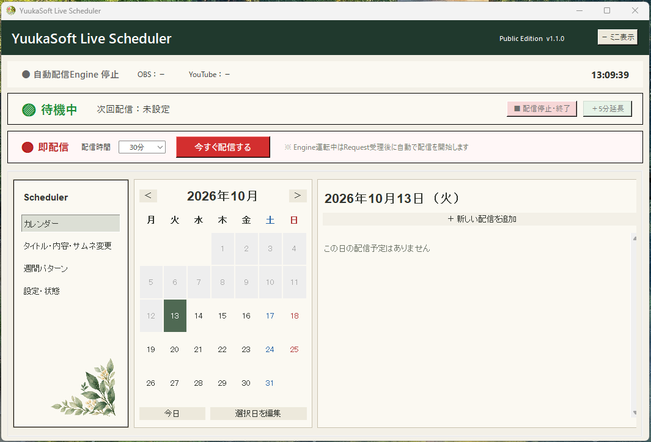Click the 配信停止・終了 button
The image size is (651, 442).
tap(542, 109)
